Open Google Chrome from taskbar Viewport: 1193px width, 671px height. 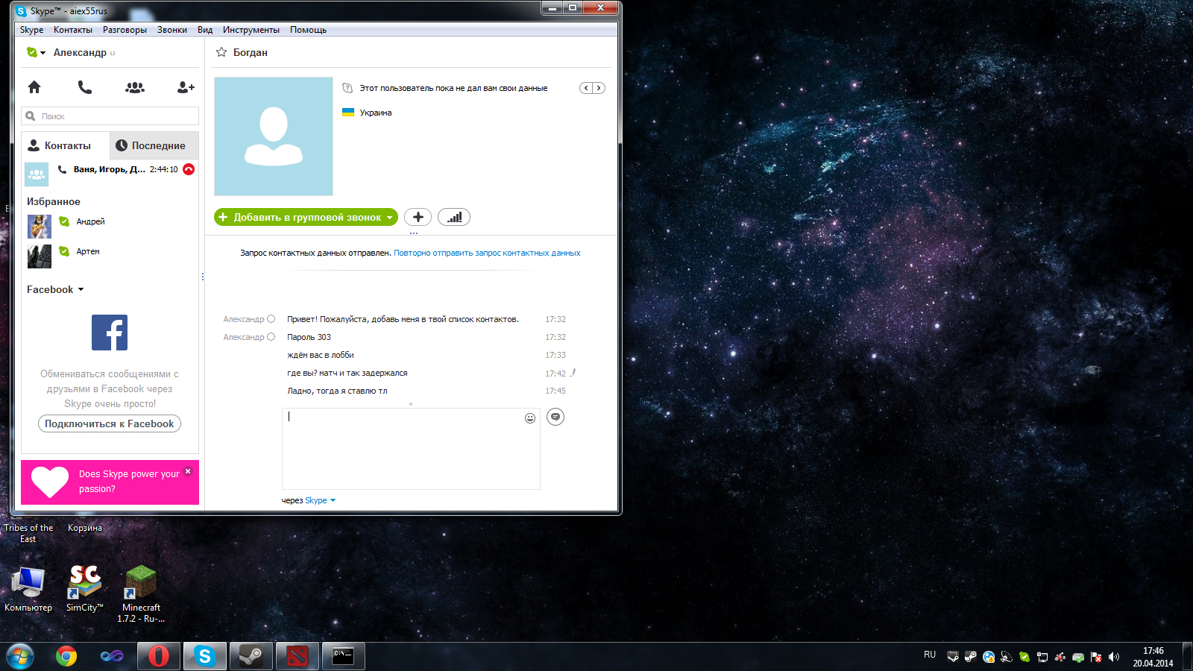[x=66, y=656]
